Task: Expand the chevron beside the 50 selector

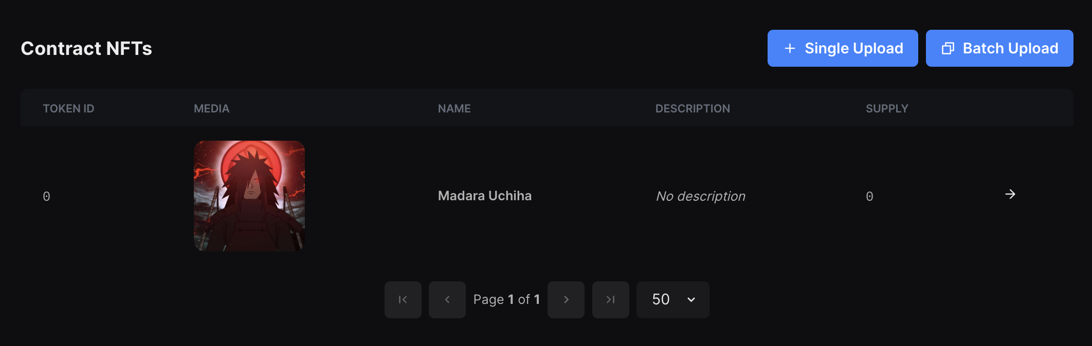Action: tap(690, 299)
